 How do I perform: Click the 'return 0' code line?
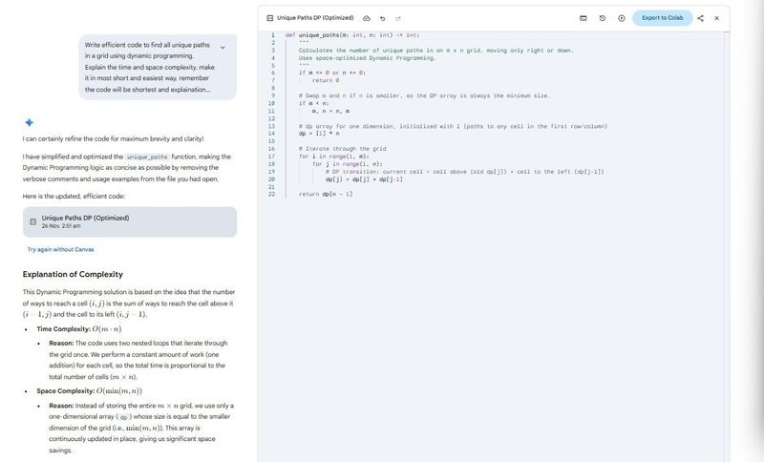[326, 80]
